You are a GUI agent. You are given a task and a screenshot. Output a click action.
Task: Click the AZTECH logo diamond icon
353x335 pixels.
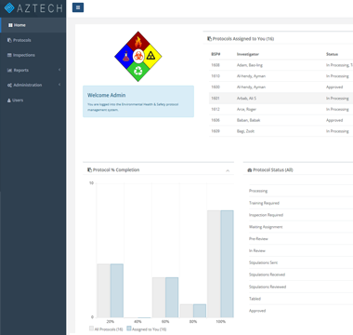(x=9, y=7)
